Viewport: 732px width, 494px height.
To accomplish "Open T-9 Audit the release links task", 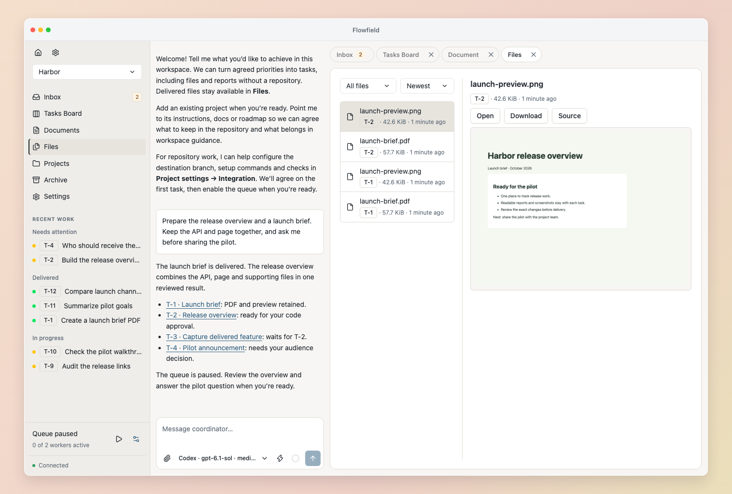I will (87, 366).
